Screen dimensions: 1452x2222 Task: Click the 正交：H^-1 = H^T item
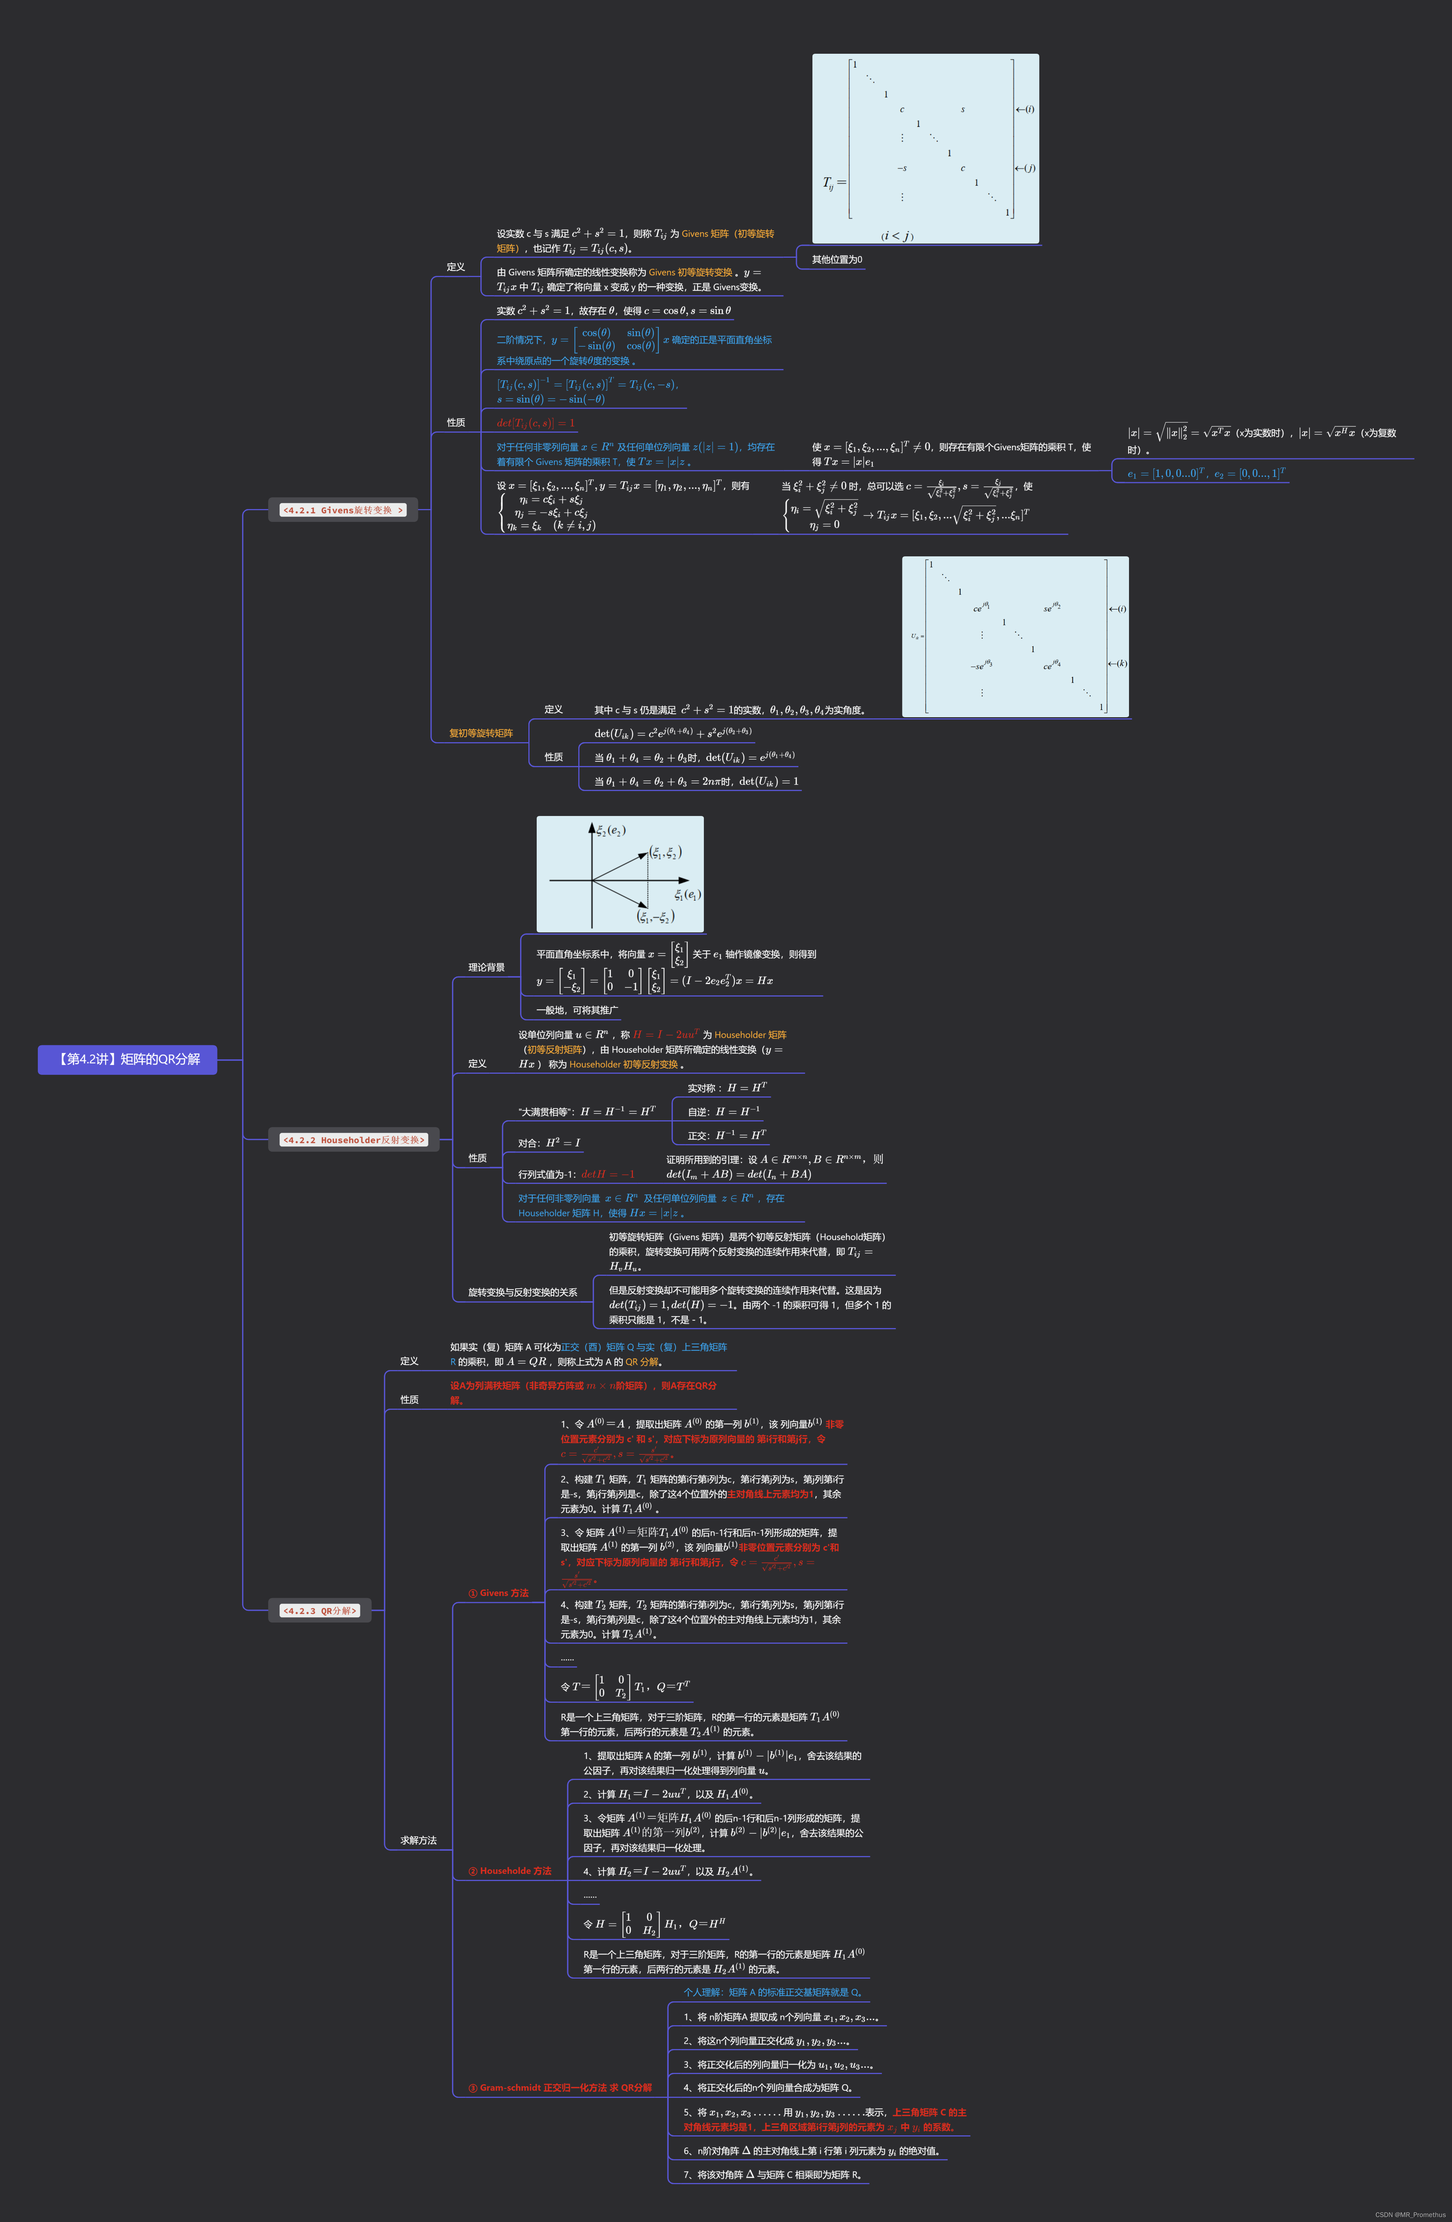point(727,1135)
